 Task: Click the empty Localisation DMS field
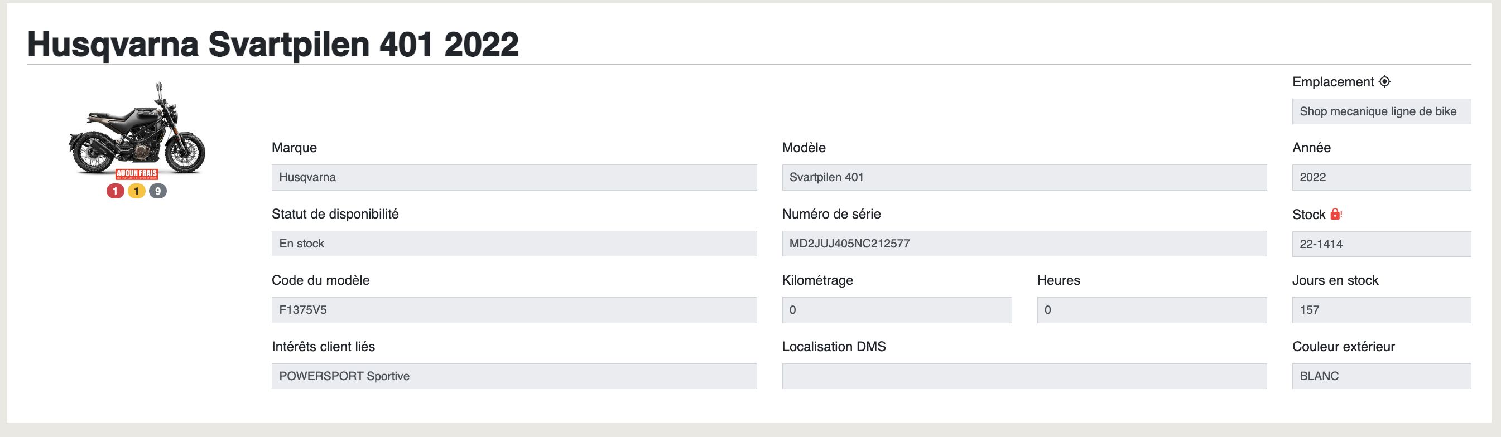click(x=1024, y=376)
